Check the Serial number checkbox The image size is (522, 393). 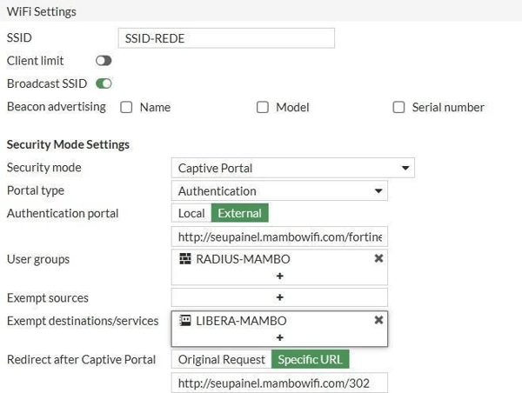coord(399,108)
